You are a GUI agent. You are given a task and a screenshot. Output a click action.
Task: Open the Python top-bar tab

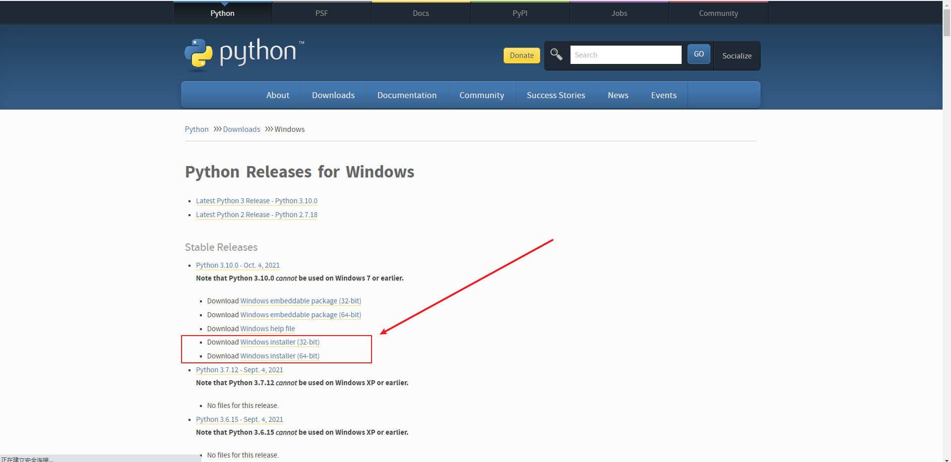pos(222,13)
